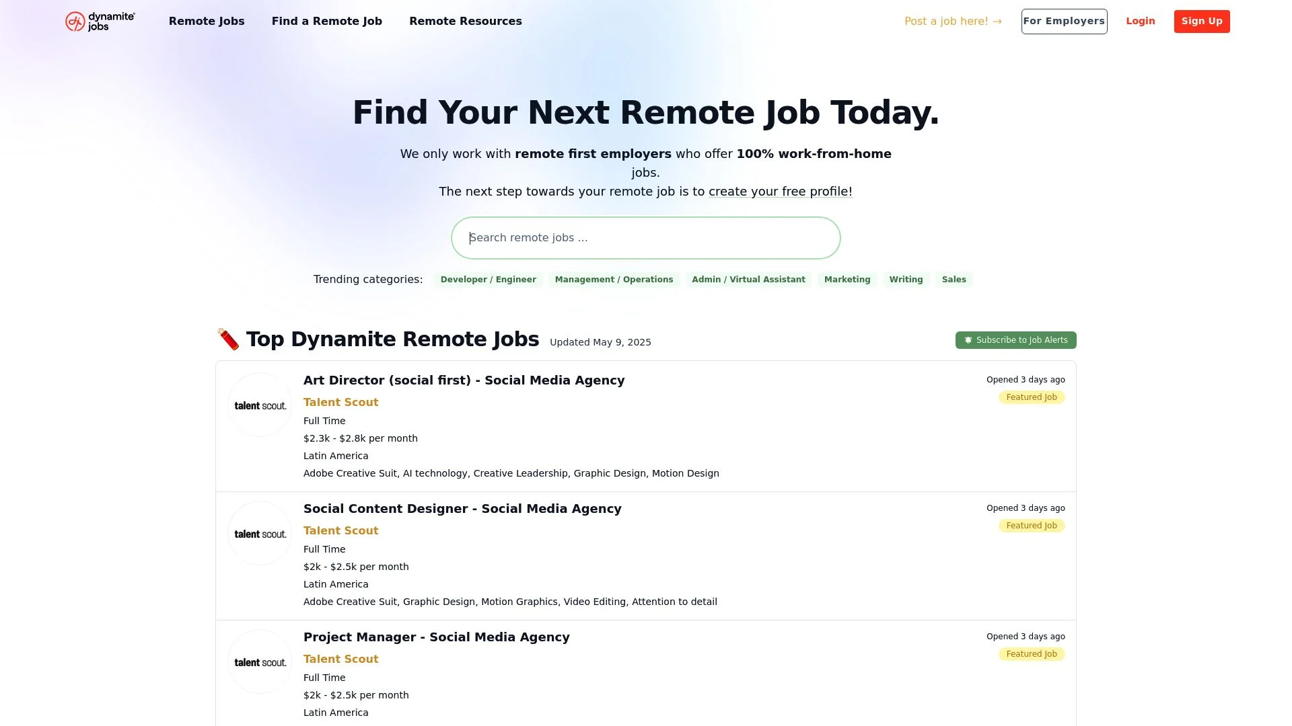Follow the 'create your free profile' link
The image size is (1292, 726).
pyautogui.click(x=780, y=192)
